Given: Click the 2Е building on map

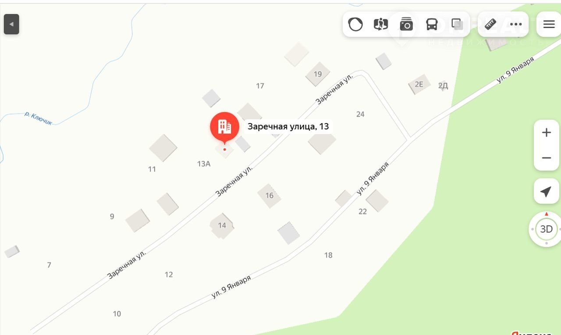Looking at the screenshot, I should click(x=419, y=84).
